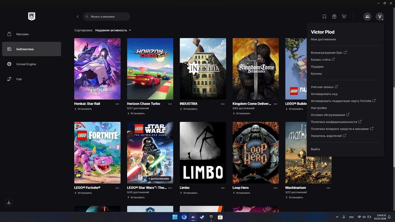Open the Loop Hero cover thumbnail

pos(256,153)
